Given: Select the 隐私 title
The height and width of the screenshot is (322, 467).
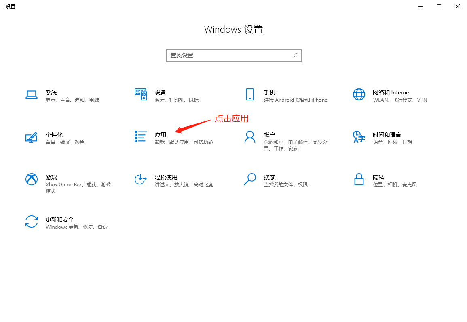Looking at the screenshot, I should (378, 177).
